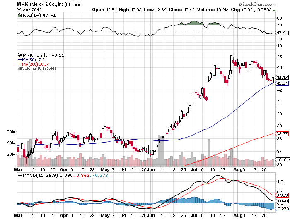
Task: Click the 'MA(200) 38.37' legend entry
Action: click(x=33, y=64)
